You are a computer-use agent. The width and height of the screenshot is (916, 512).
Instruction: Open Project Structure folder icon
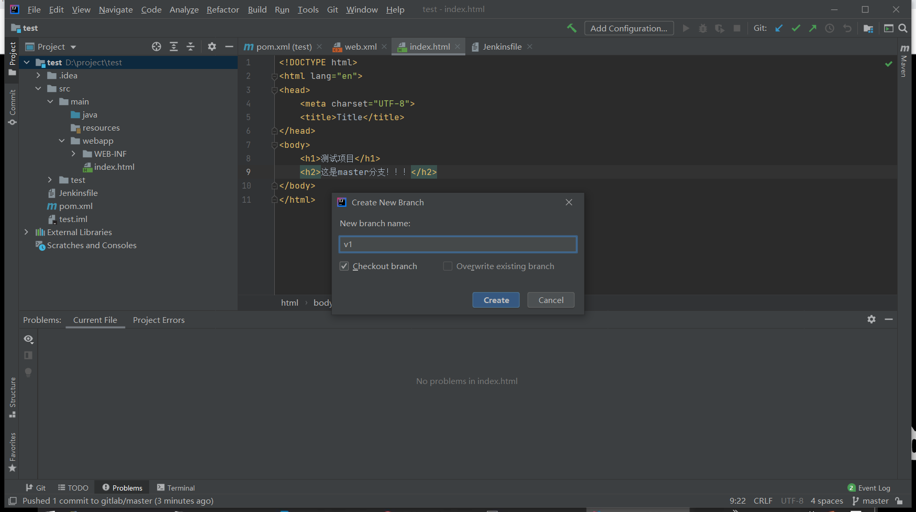(x=868, y=28)
